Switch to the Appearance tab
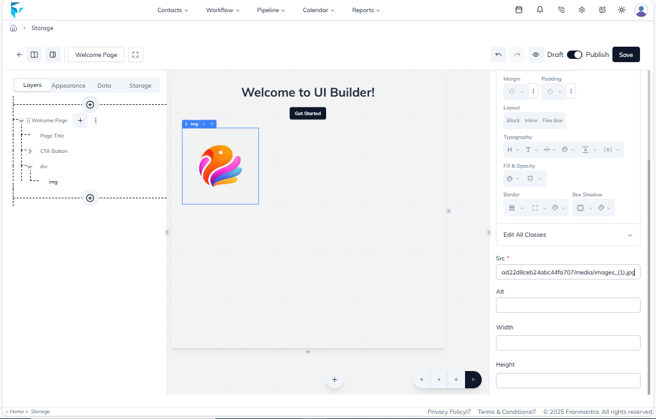 (68, 85)
